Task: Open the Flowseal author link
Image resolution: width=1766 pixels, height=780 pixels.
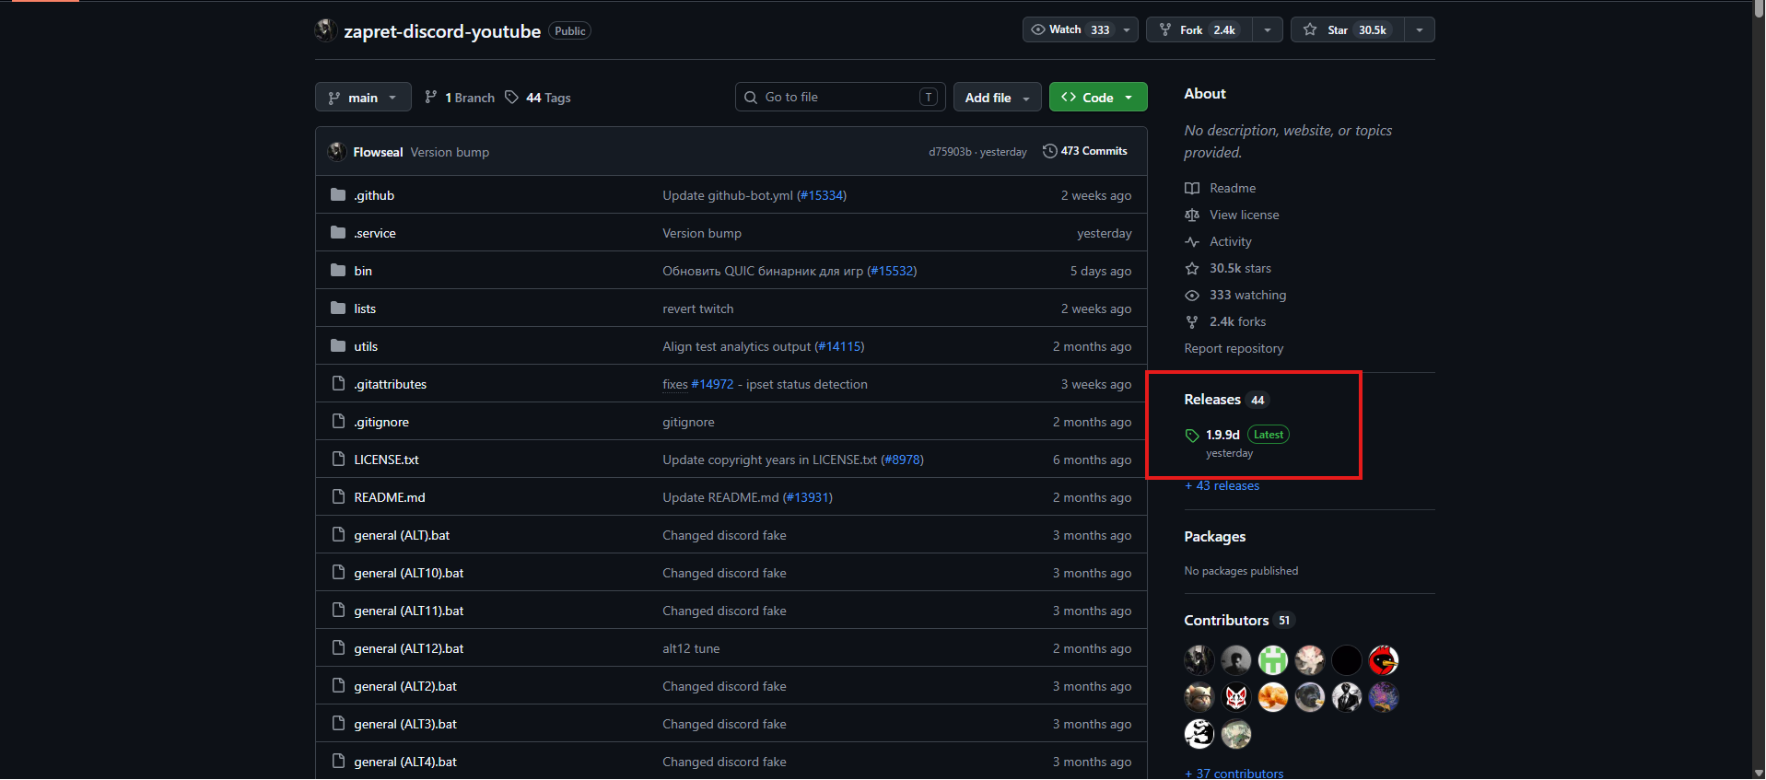Action: pos(378,152)
